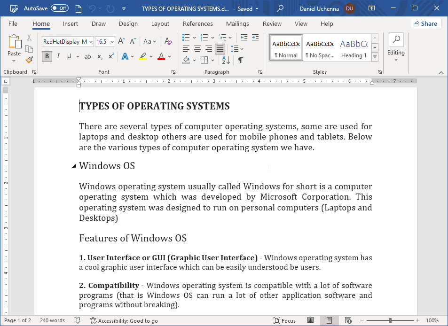Click the Clear All Formatting icon

[x=168, y=42]
